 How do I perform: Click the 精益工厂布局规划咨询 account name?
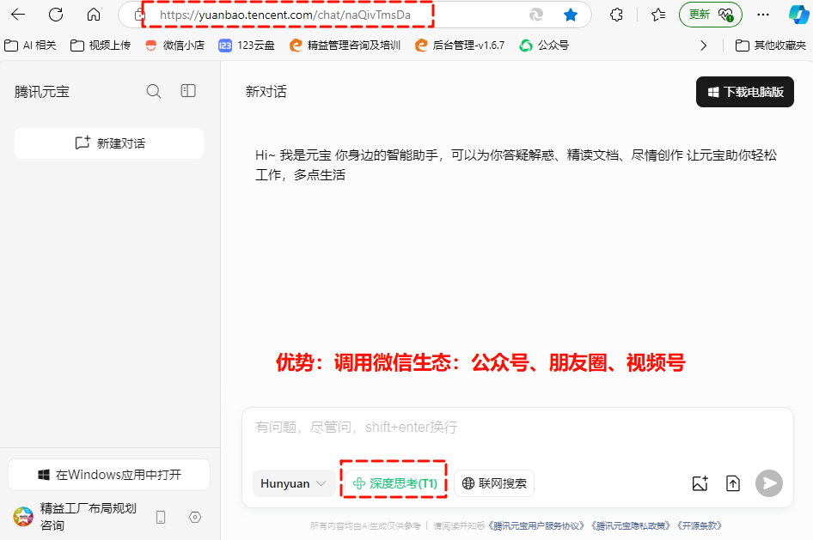click(x=89, y=517)
